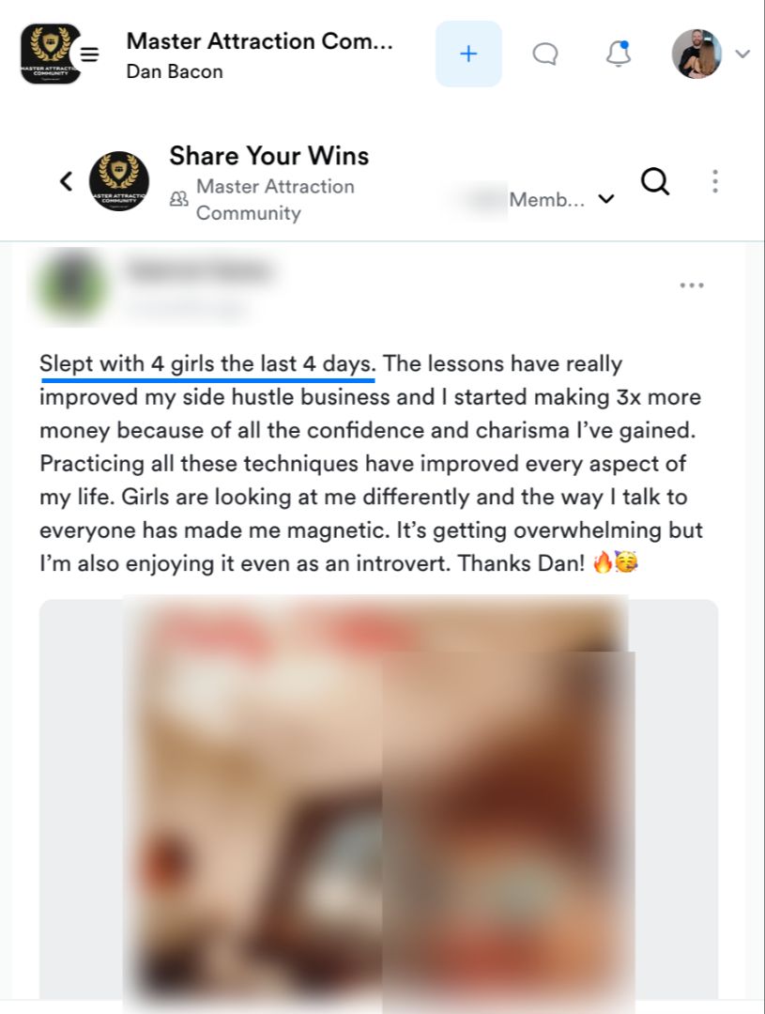This screenshot has height=1014, width=765.
Task: Click the Share Your Wins space logo
Action: 119,181
